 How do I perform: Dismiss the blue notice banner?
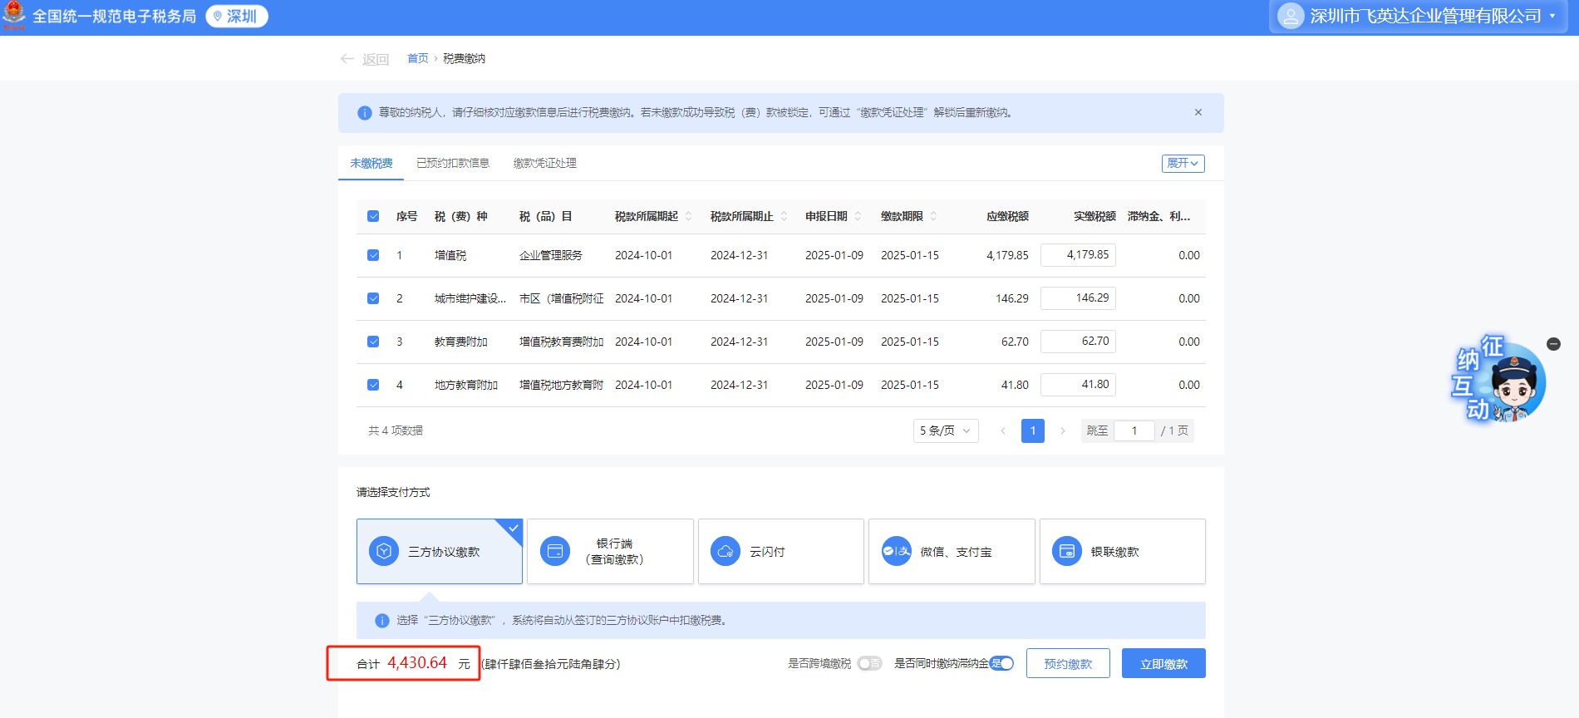(x=1198, y=112)
